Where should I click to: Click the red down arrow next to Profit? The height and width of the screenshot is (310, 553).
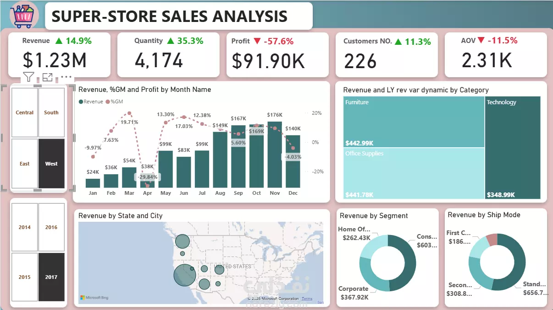pyautogui.click(x=257, y=41)
